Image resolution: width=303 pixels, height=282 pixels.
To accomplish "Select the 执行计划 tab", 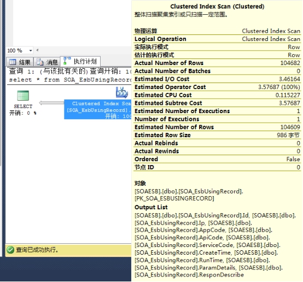I will pos(80,61).
